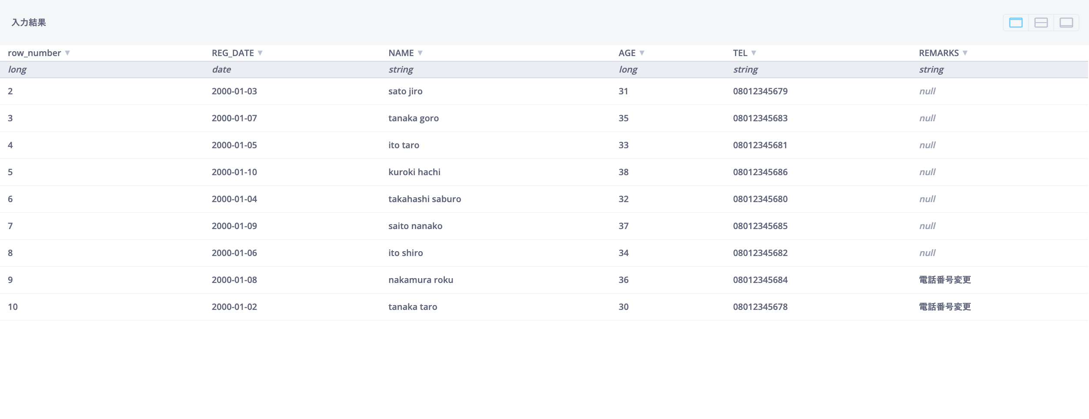Click the NAME column header label
Viewport: 1089px width, 419px height.
coord(401,53)
